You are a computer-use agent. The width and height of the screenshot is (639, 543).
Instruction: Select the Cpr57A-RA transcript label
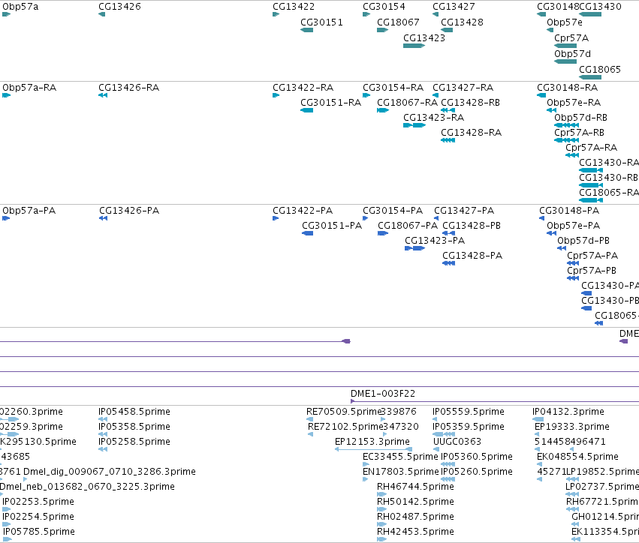[592, 148]
